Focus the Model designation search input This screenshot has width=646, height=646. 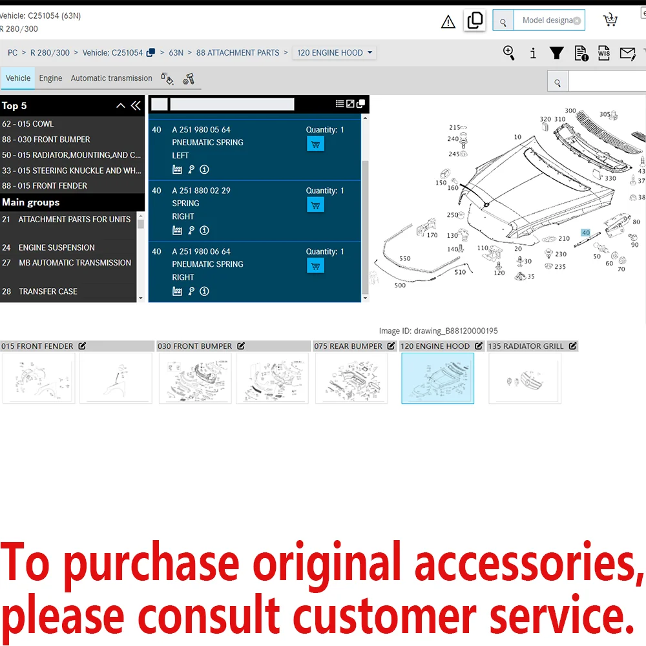[x=547, y=20]
